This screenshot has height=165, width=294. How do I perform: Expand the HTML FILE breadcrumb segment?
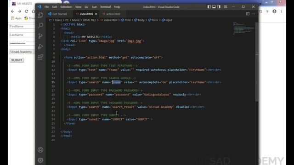pyautogui.click(x=89, y=20)
